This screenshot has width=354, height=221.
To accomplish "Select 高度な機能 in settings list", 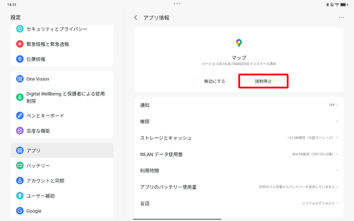I will (62, 131).
